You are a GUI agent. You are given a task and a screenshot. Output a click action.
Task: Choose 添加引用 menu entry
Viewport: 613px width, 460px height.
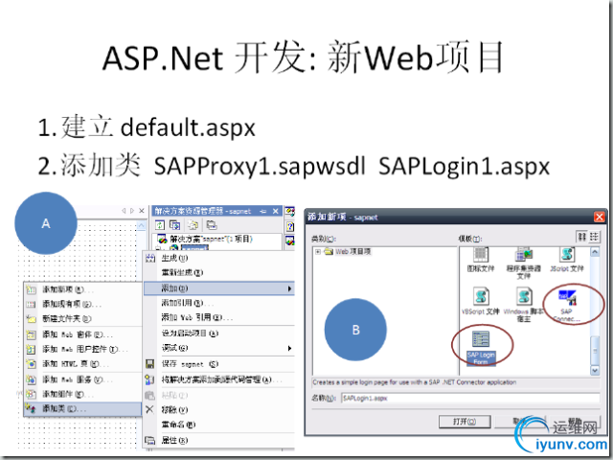coord(219,303)
